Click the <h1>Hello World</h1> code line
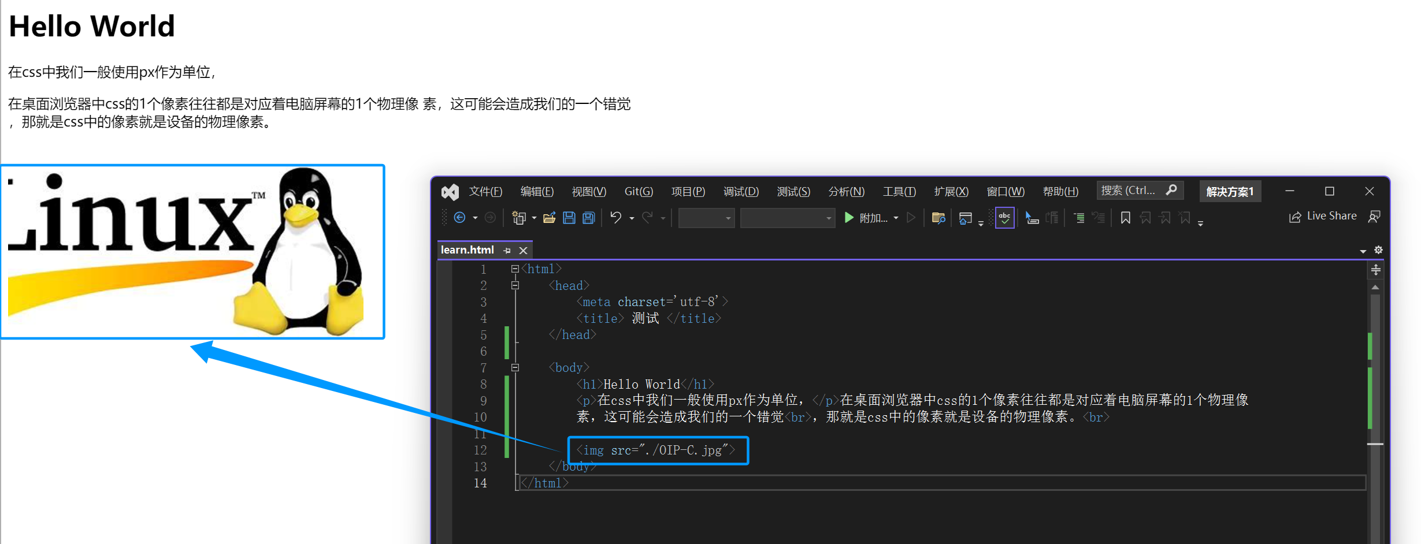The image size is (1421, 544). point(645,384)
